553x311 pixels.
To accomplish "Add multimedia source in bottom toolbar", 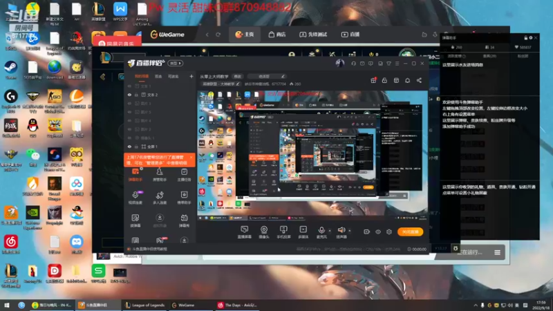I will [x=303, y=232].
